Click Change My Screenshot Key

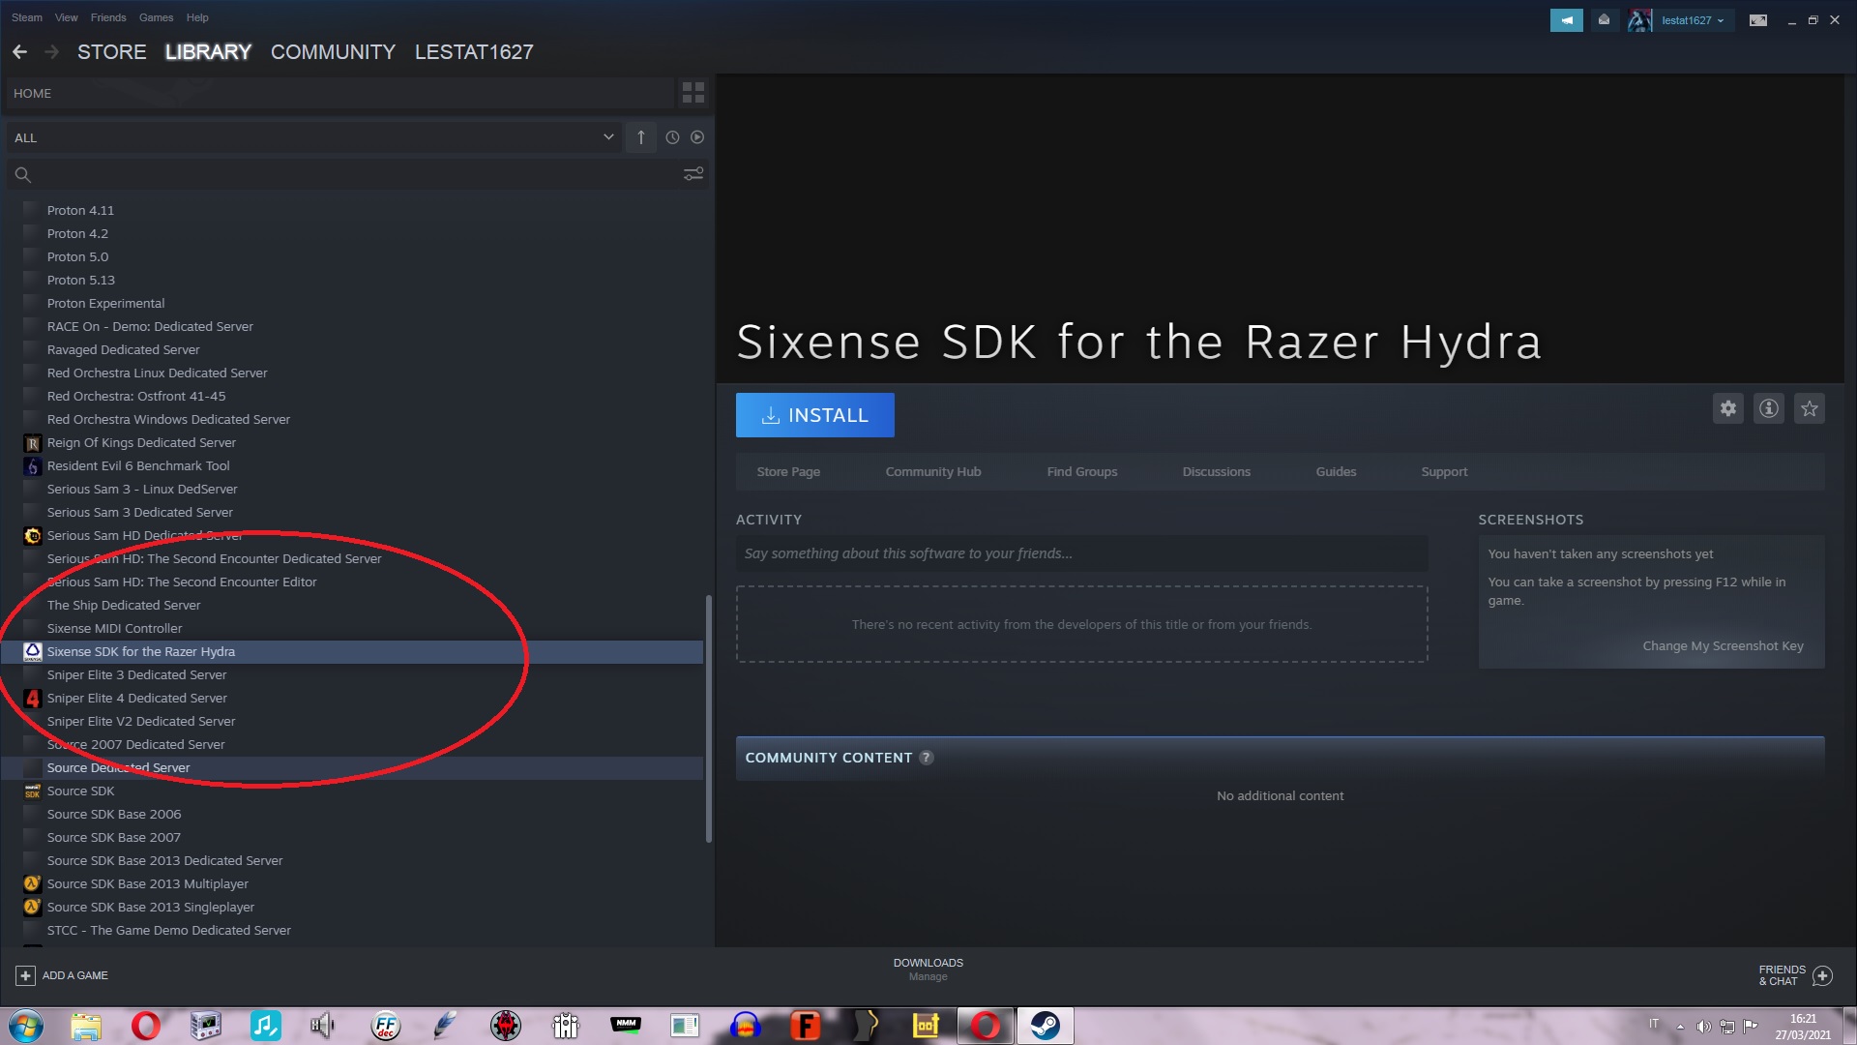tap(1723, 646)
